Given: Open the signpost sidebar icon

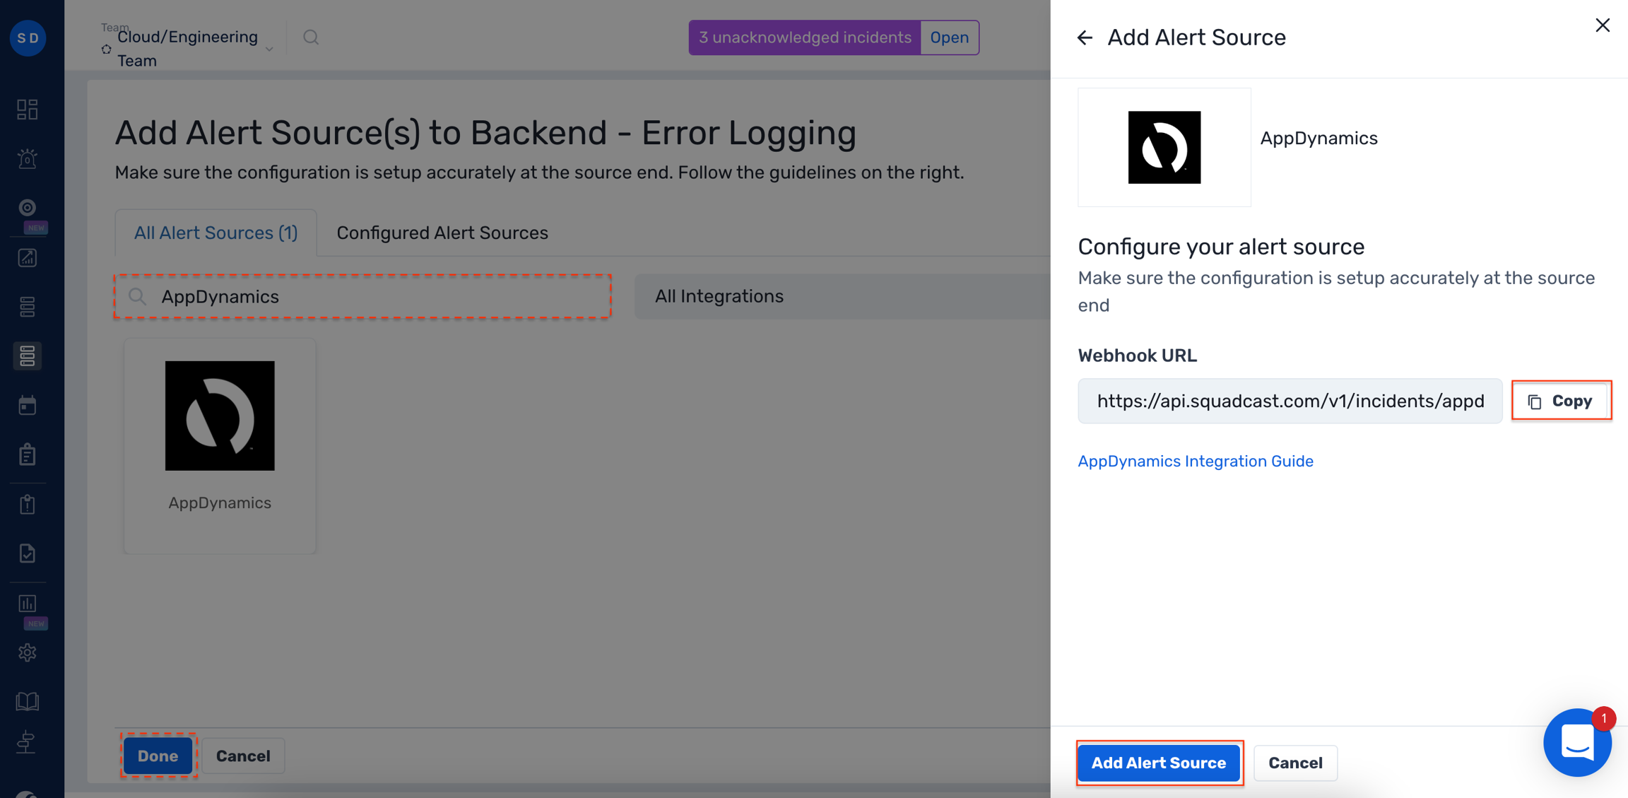Looking at the screenshot, I should (28, 742).
